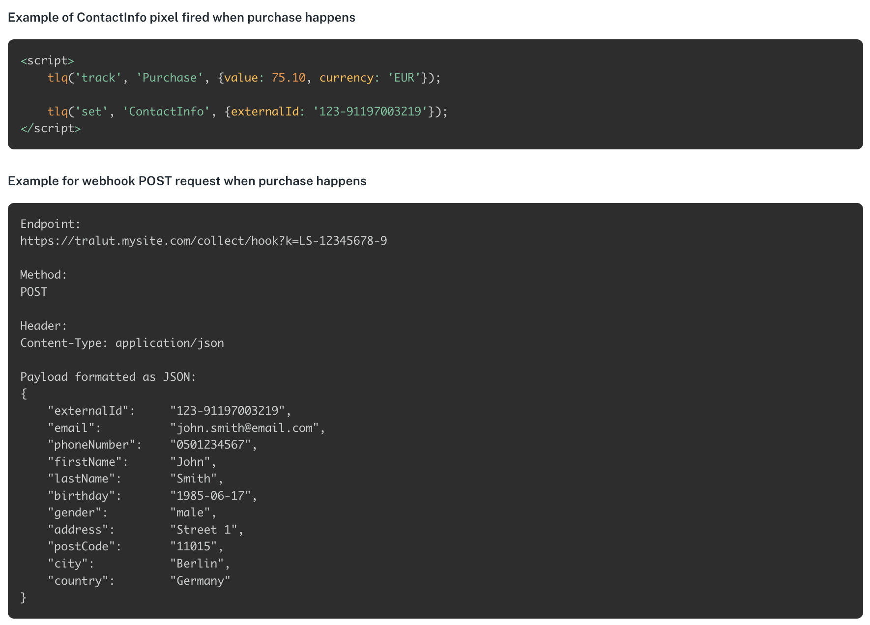The image size is (870, 625).
Task: Click the tlq 'set' 'ContactInfo' code line
Action: pos(248,112)
